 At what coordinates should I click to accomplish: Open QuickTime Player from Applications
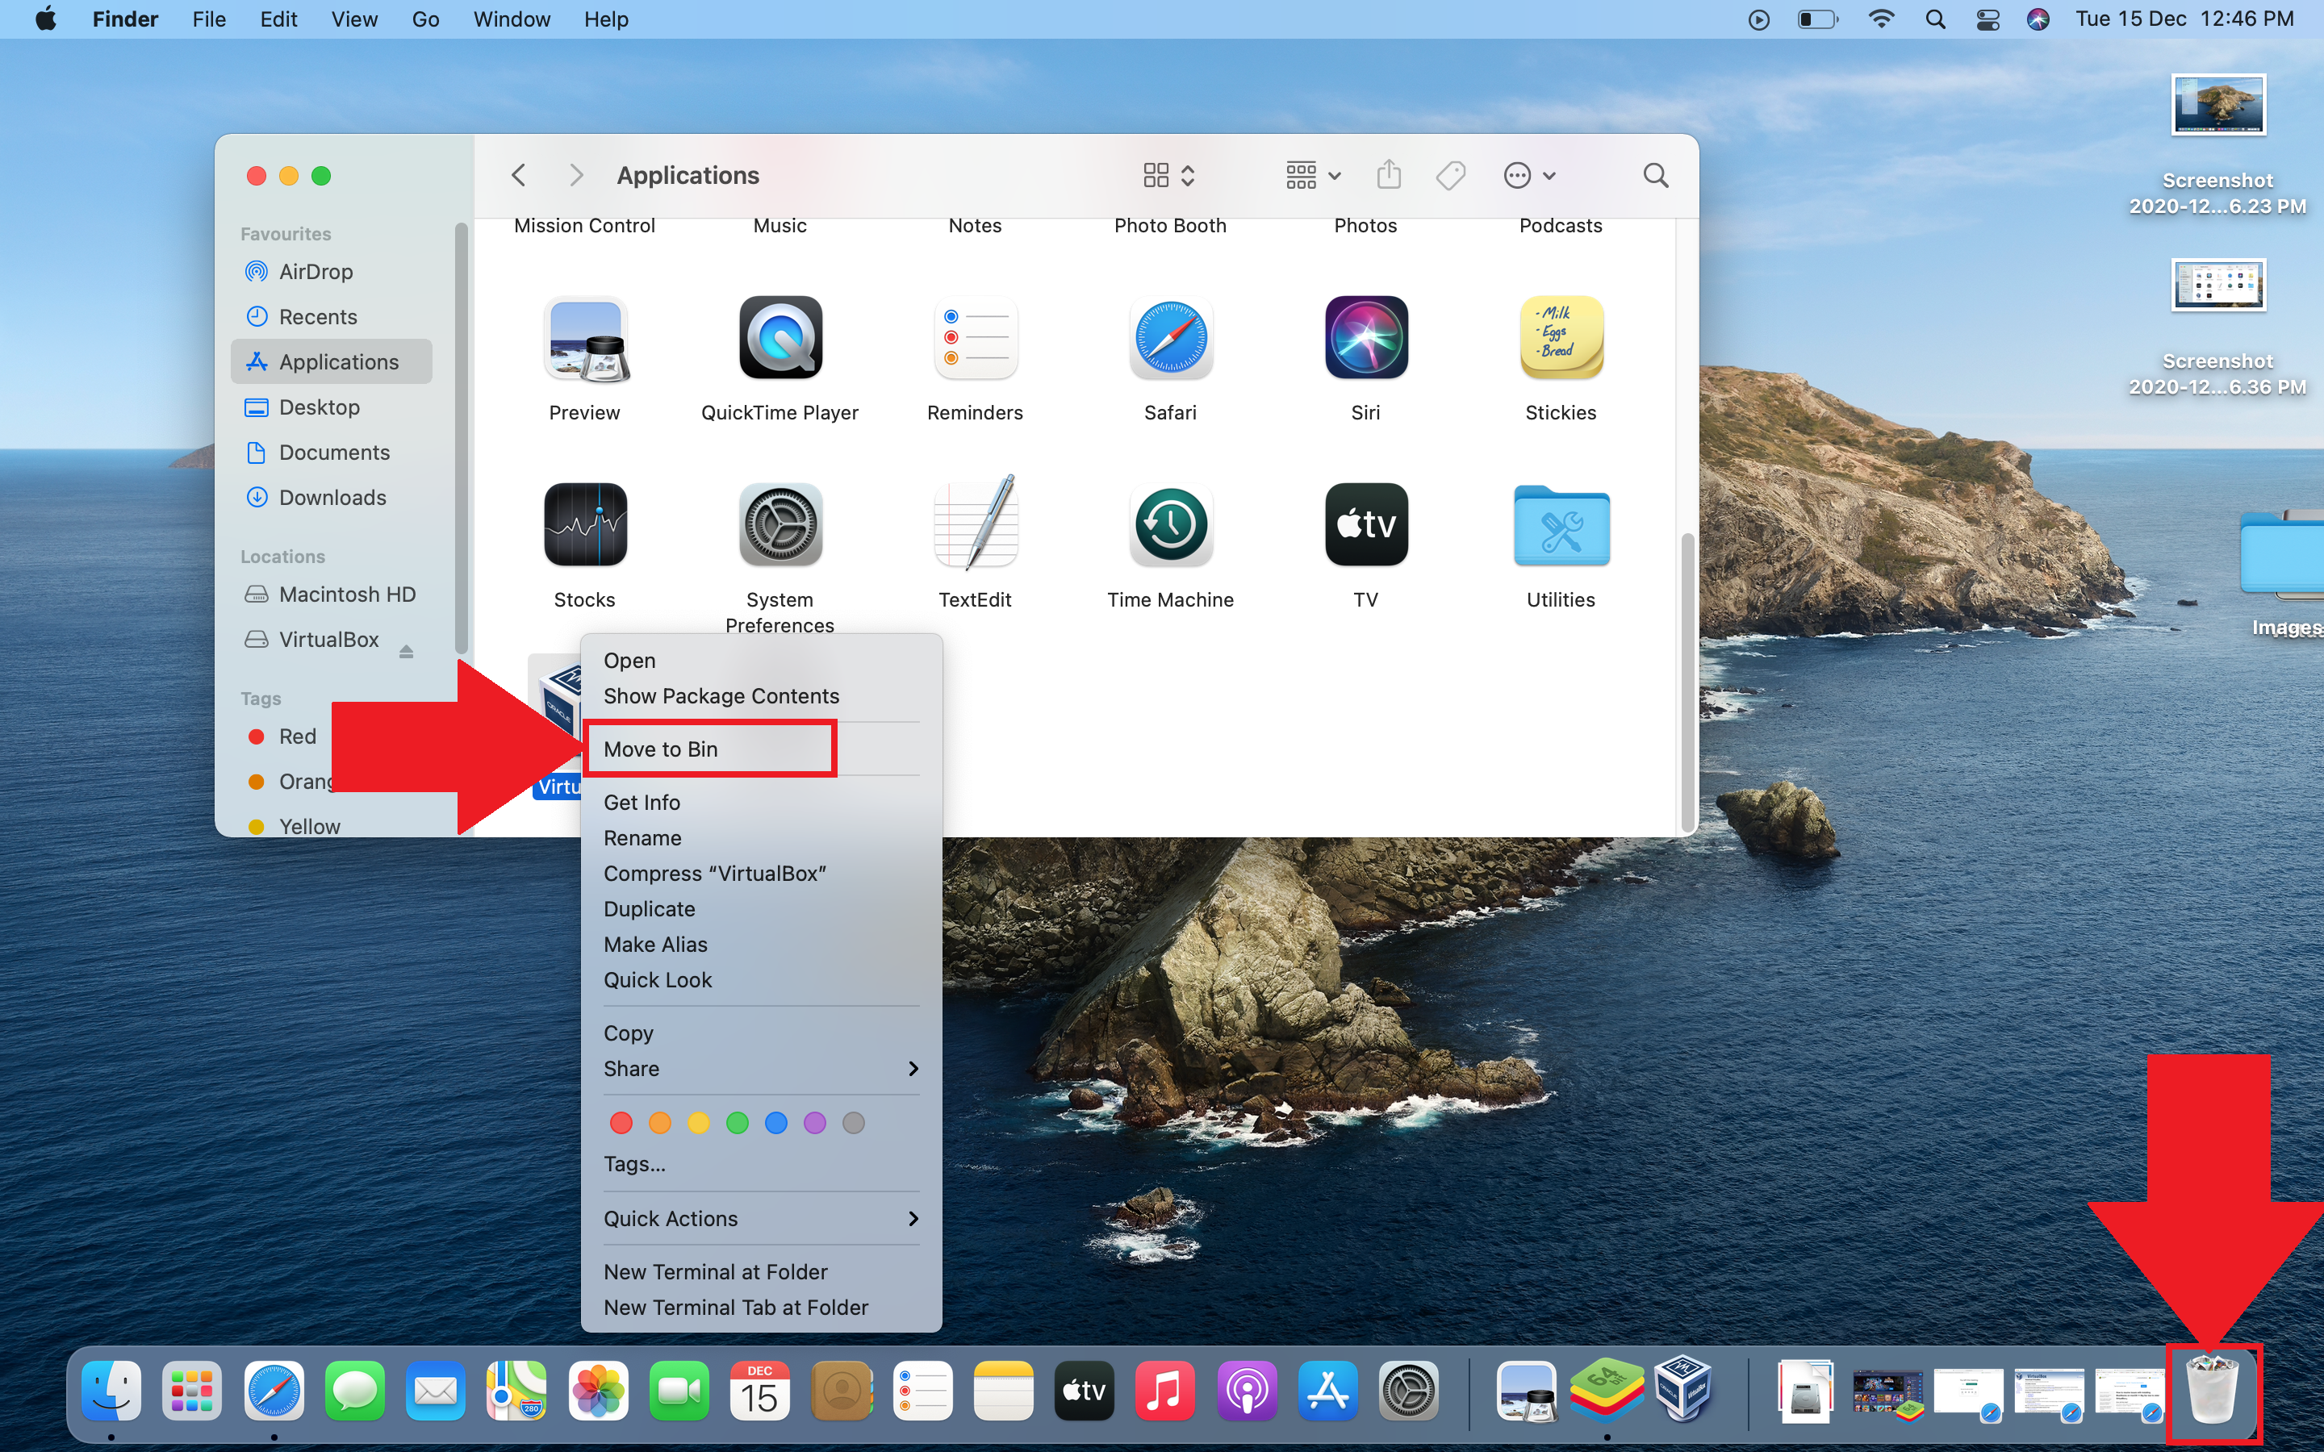(x=780, y=341)
